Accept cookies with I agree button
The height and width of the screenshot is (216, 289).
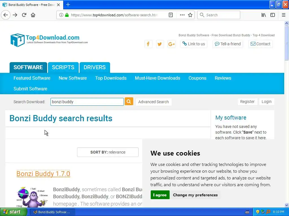[160, 195]
